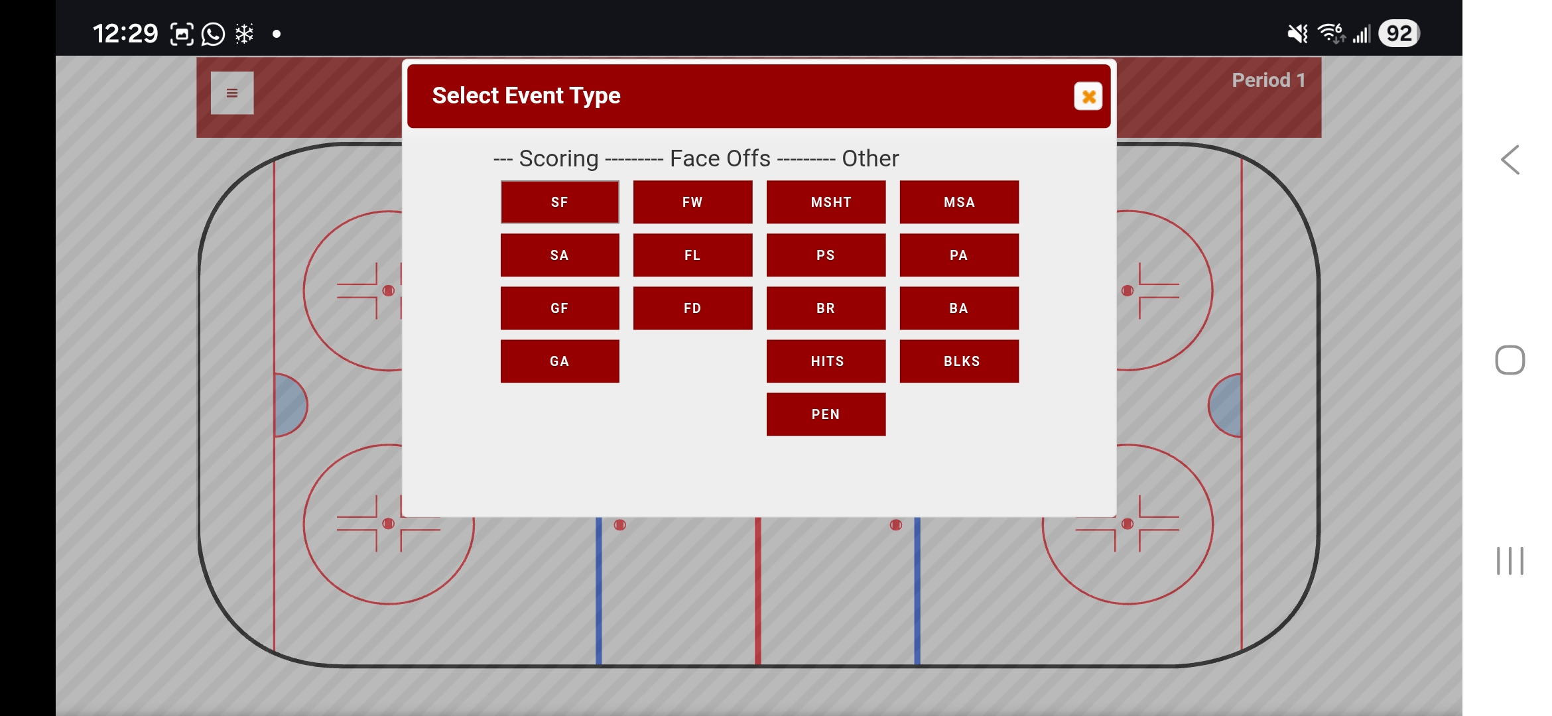Tap the Wi-Fi status icon

coord(1330,32)
